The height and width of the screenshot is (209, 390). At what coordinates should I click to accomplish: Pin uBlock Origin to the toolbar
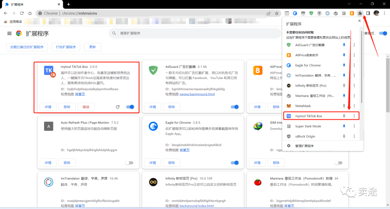click(x=344, y=136)
